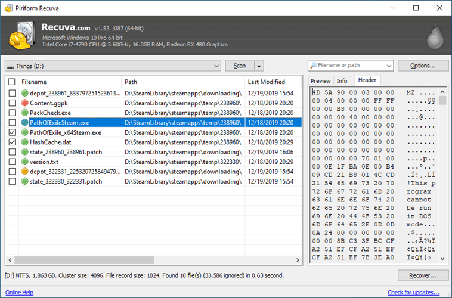
Task: Click the horizontal scrollbar thumb of file list
Action: 84,260
